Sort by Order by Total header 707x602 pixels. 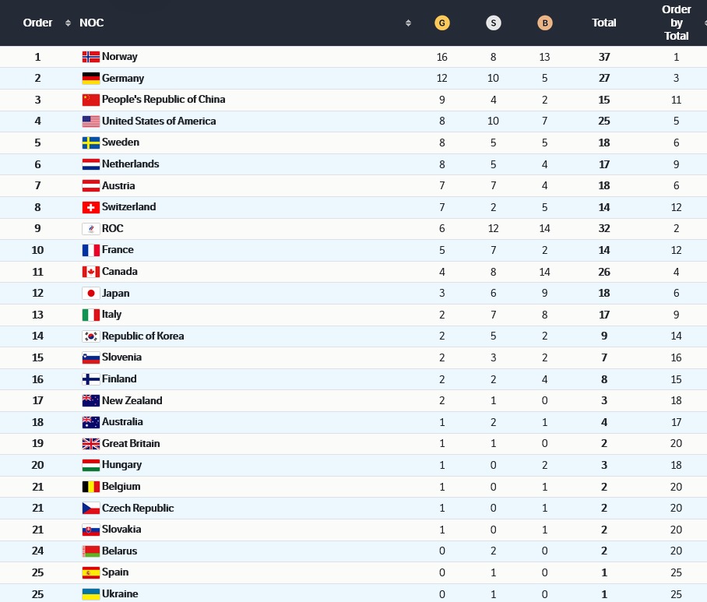click(676, 23)
